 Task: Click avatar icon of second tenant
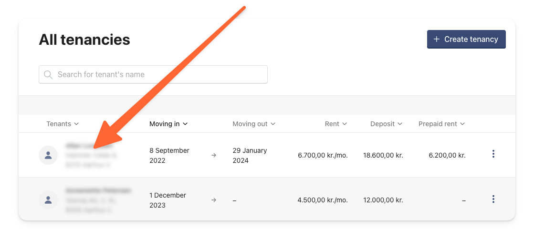pos(48,200)
